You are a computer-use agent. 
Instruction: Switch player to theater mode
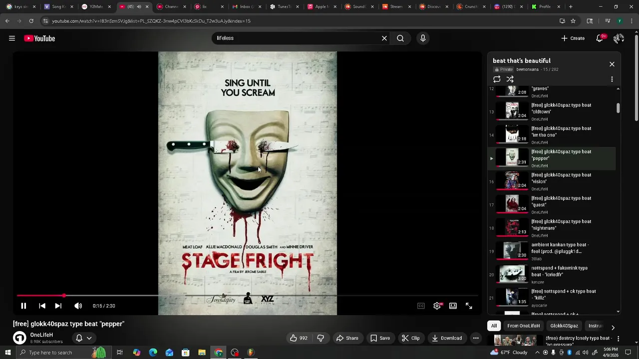[453, 306]
